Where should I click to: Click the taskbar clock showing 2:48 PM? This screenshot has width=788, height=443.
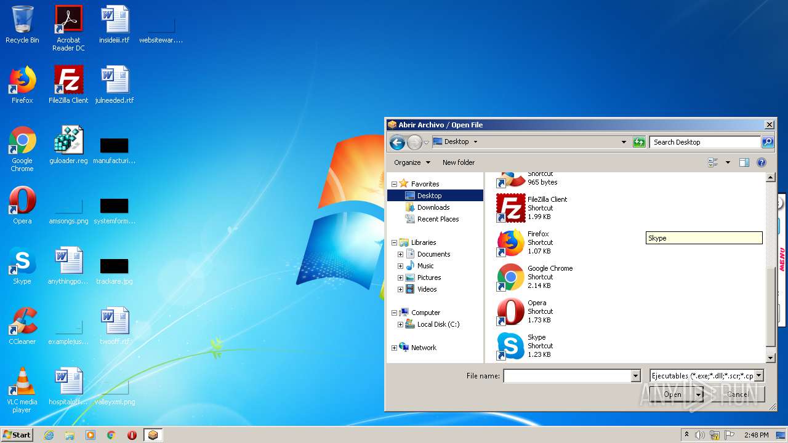point(756,435)
